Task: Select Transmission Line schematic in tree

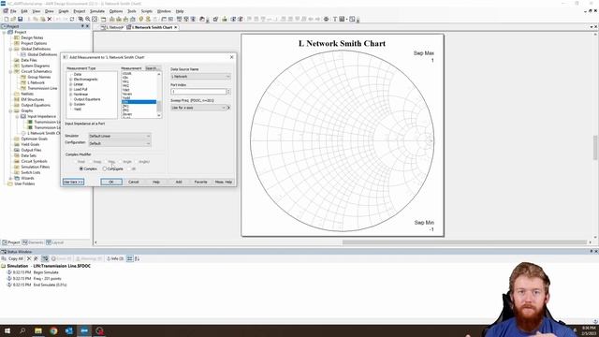Action: [42, 88]
